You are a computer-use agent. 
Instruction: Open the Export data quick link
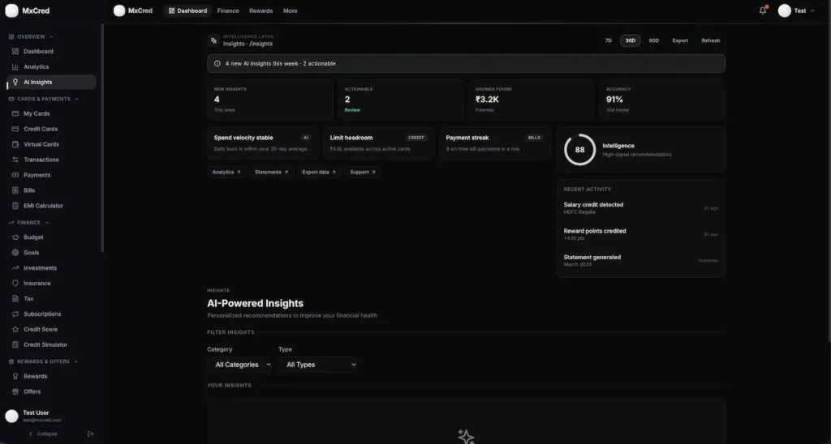coord(319,172)
